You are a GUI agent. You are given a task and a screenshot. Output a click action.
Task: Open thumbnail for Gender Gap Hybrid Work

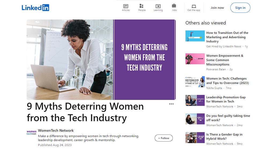[195, 137]
